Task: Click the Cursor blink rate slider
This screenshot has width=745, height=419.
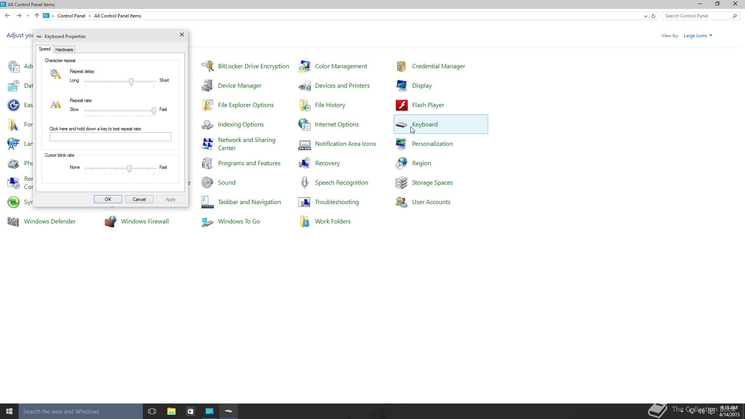Action: click(129, 168)
